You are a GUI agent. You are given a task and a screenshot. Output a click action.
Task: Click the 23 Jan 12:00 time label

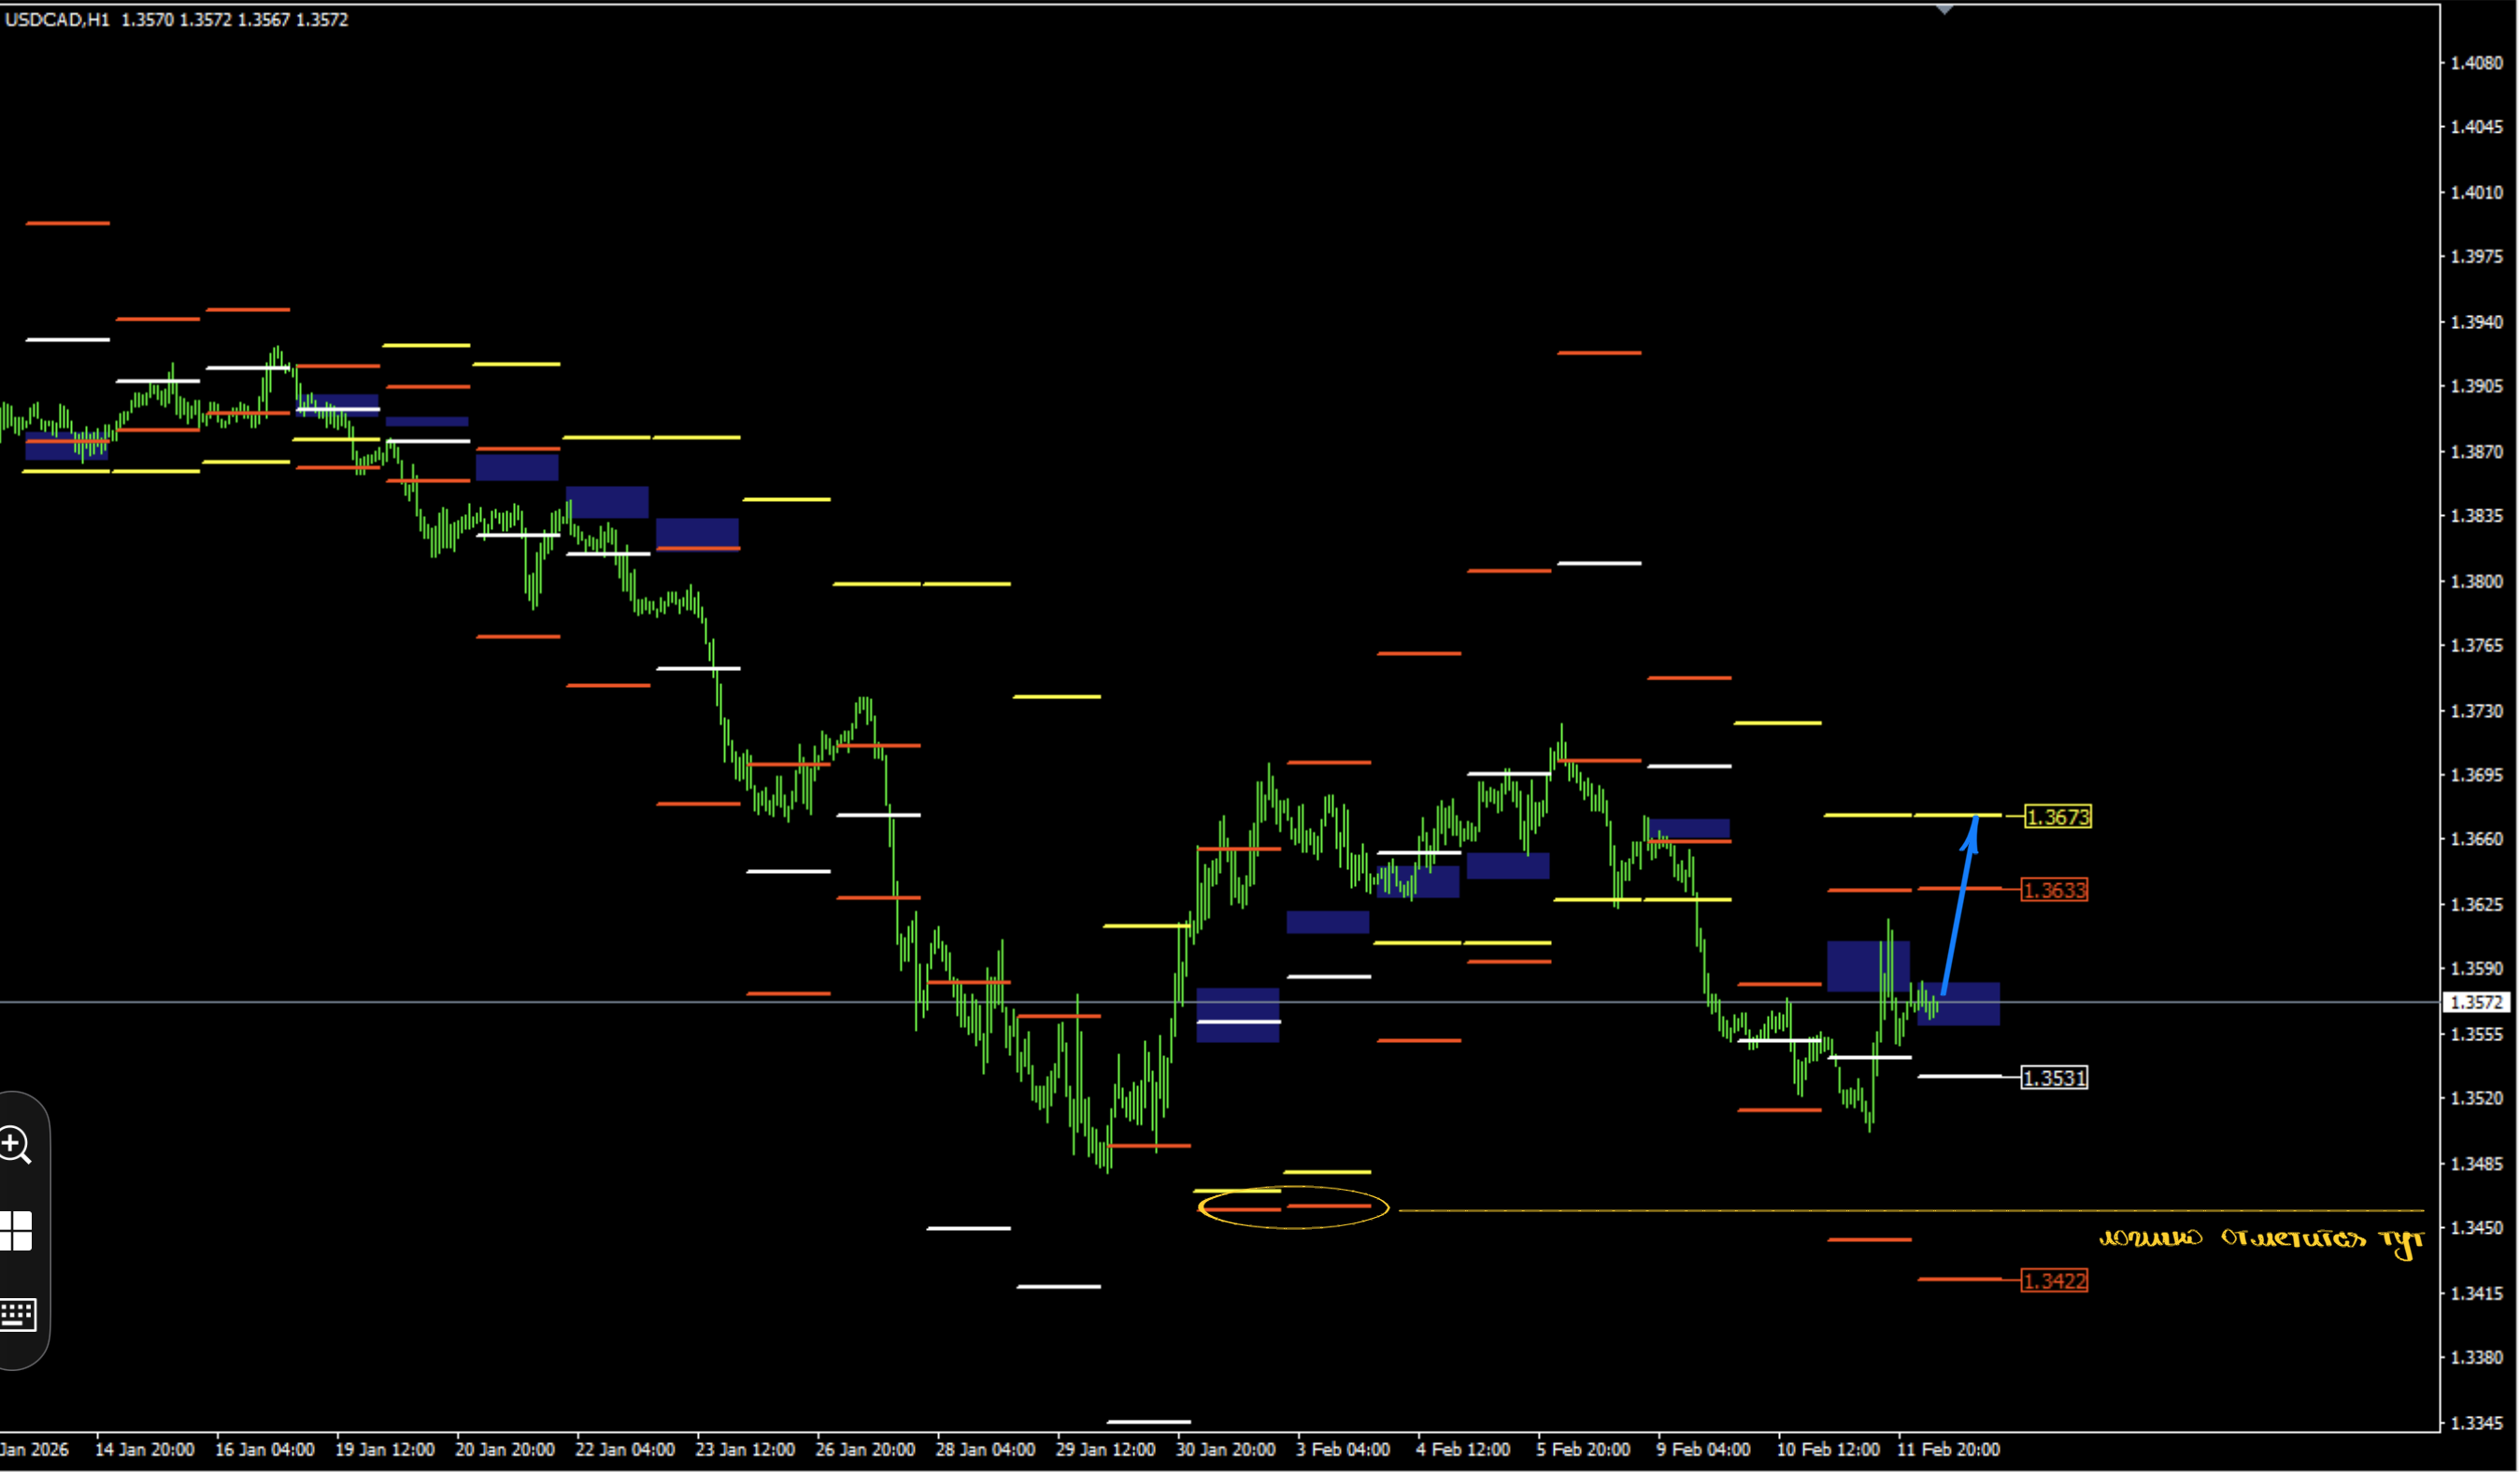pyautogui.click(x=744, y=1450)
